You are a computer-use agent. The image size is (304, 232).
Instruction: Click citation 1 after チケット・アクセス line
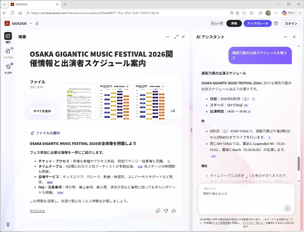click(x=169, y=162)
